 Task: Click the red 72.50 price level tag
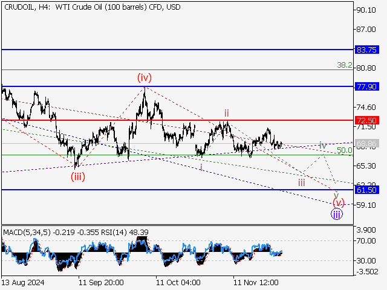(368, 121)
